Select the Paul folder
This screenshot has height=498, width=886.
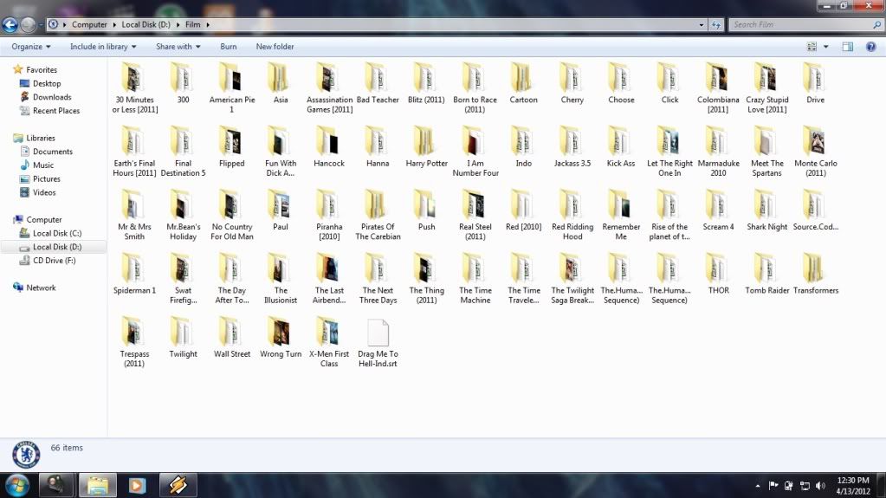281,210
